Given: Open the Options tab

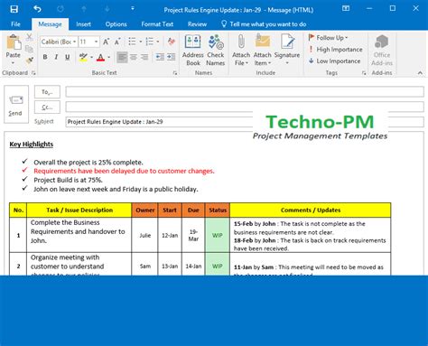Looking at the screenshot, I should (x=116, y=24).
